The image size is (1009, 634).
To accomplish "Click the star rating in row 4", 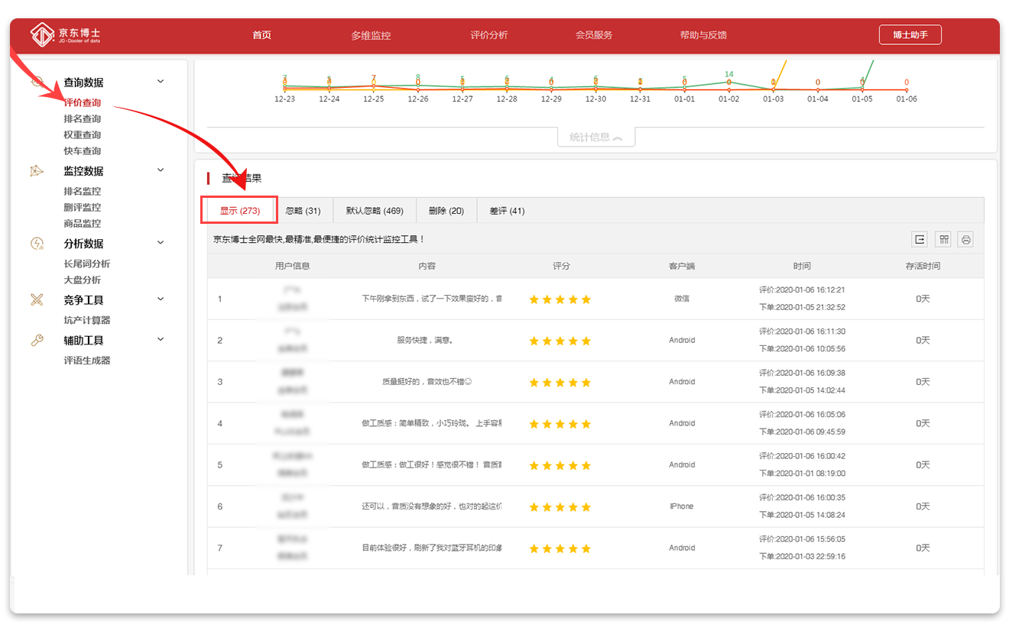I will tap(560, 424).
